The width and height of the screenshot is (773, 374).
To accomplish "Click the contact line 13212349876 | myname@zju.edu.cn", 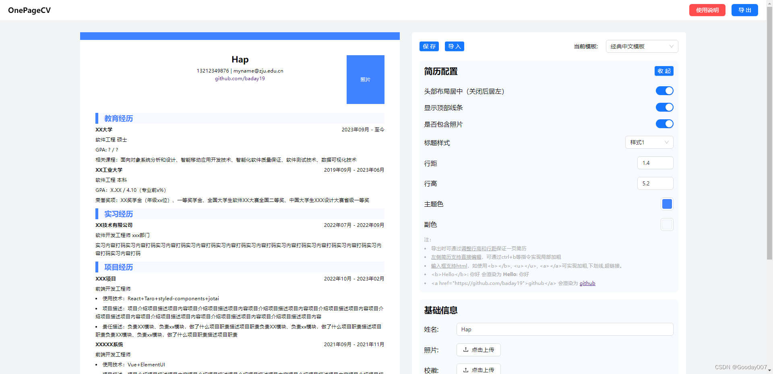I will 240,71.
